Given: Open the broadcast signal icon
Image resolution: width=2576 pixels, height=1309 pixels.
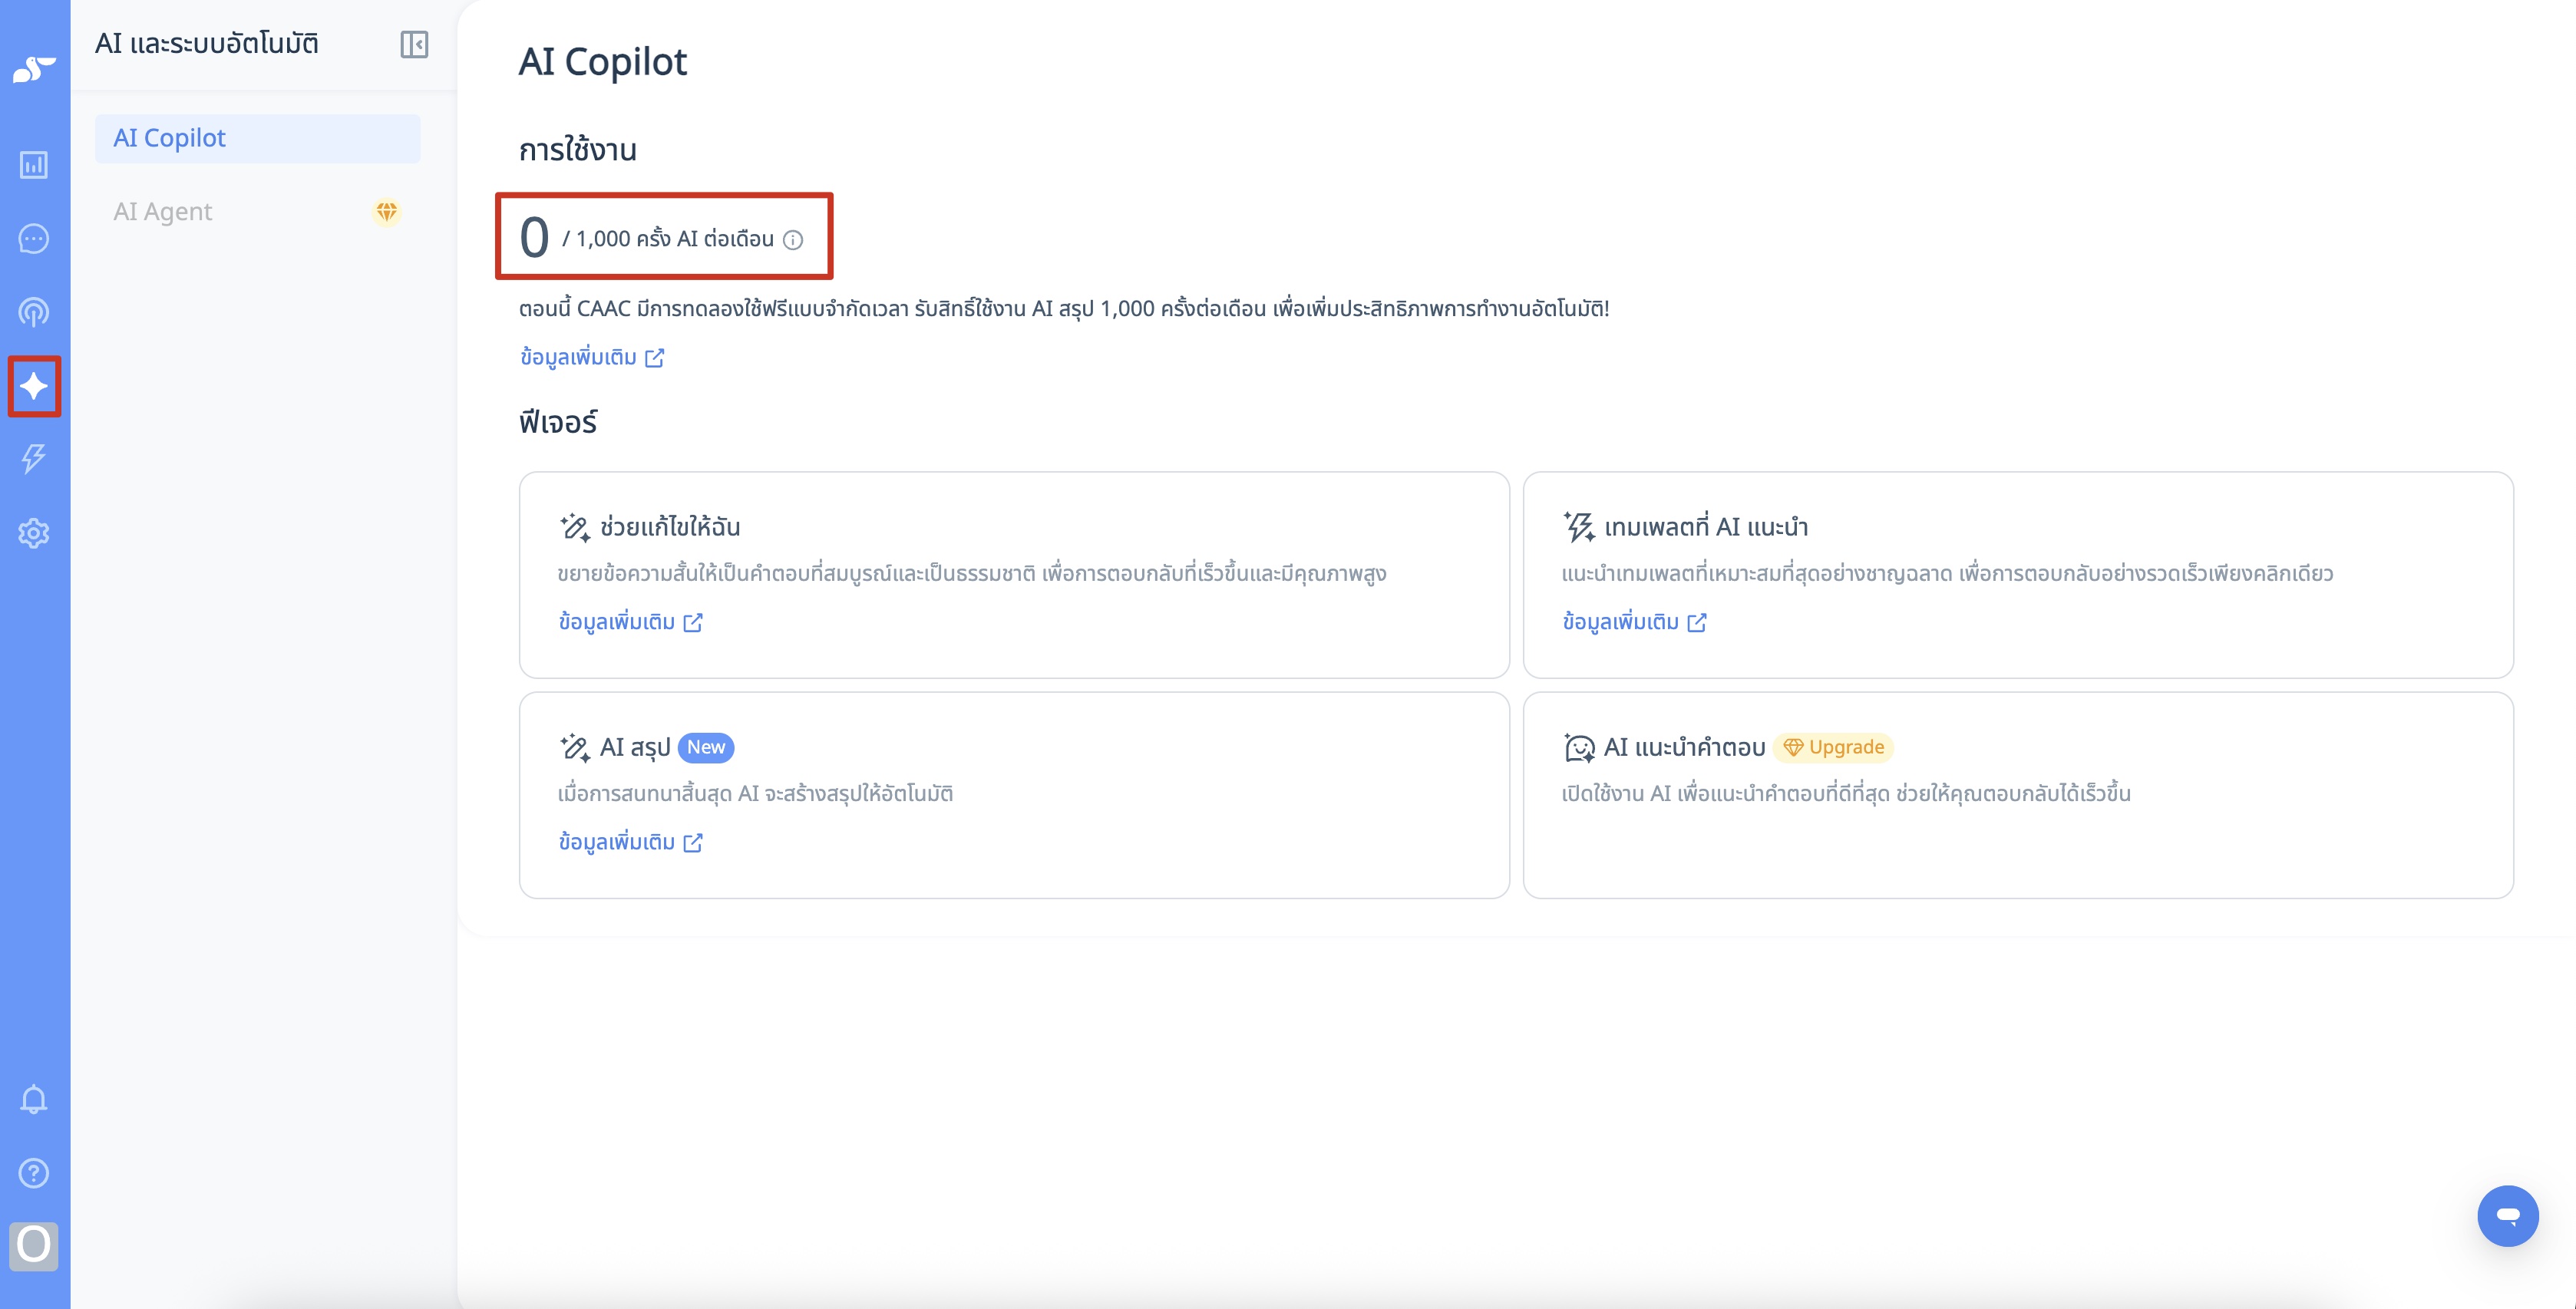Looking at the screenshot, I should pos(34,312).
